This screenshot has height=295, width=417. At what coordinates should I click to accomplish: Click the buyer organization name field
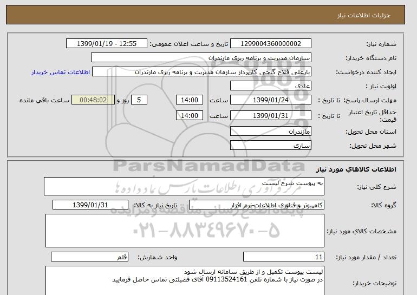tap(201, 58)
